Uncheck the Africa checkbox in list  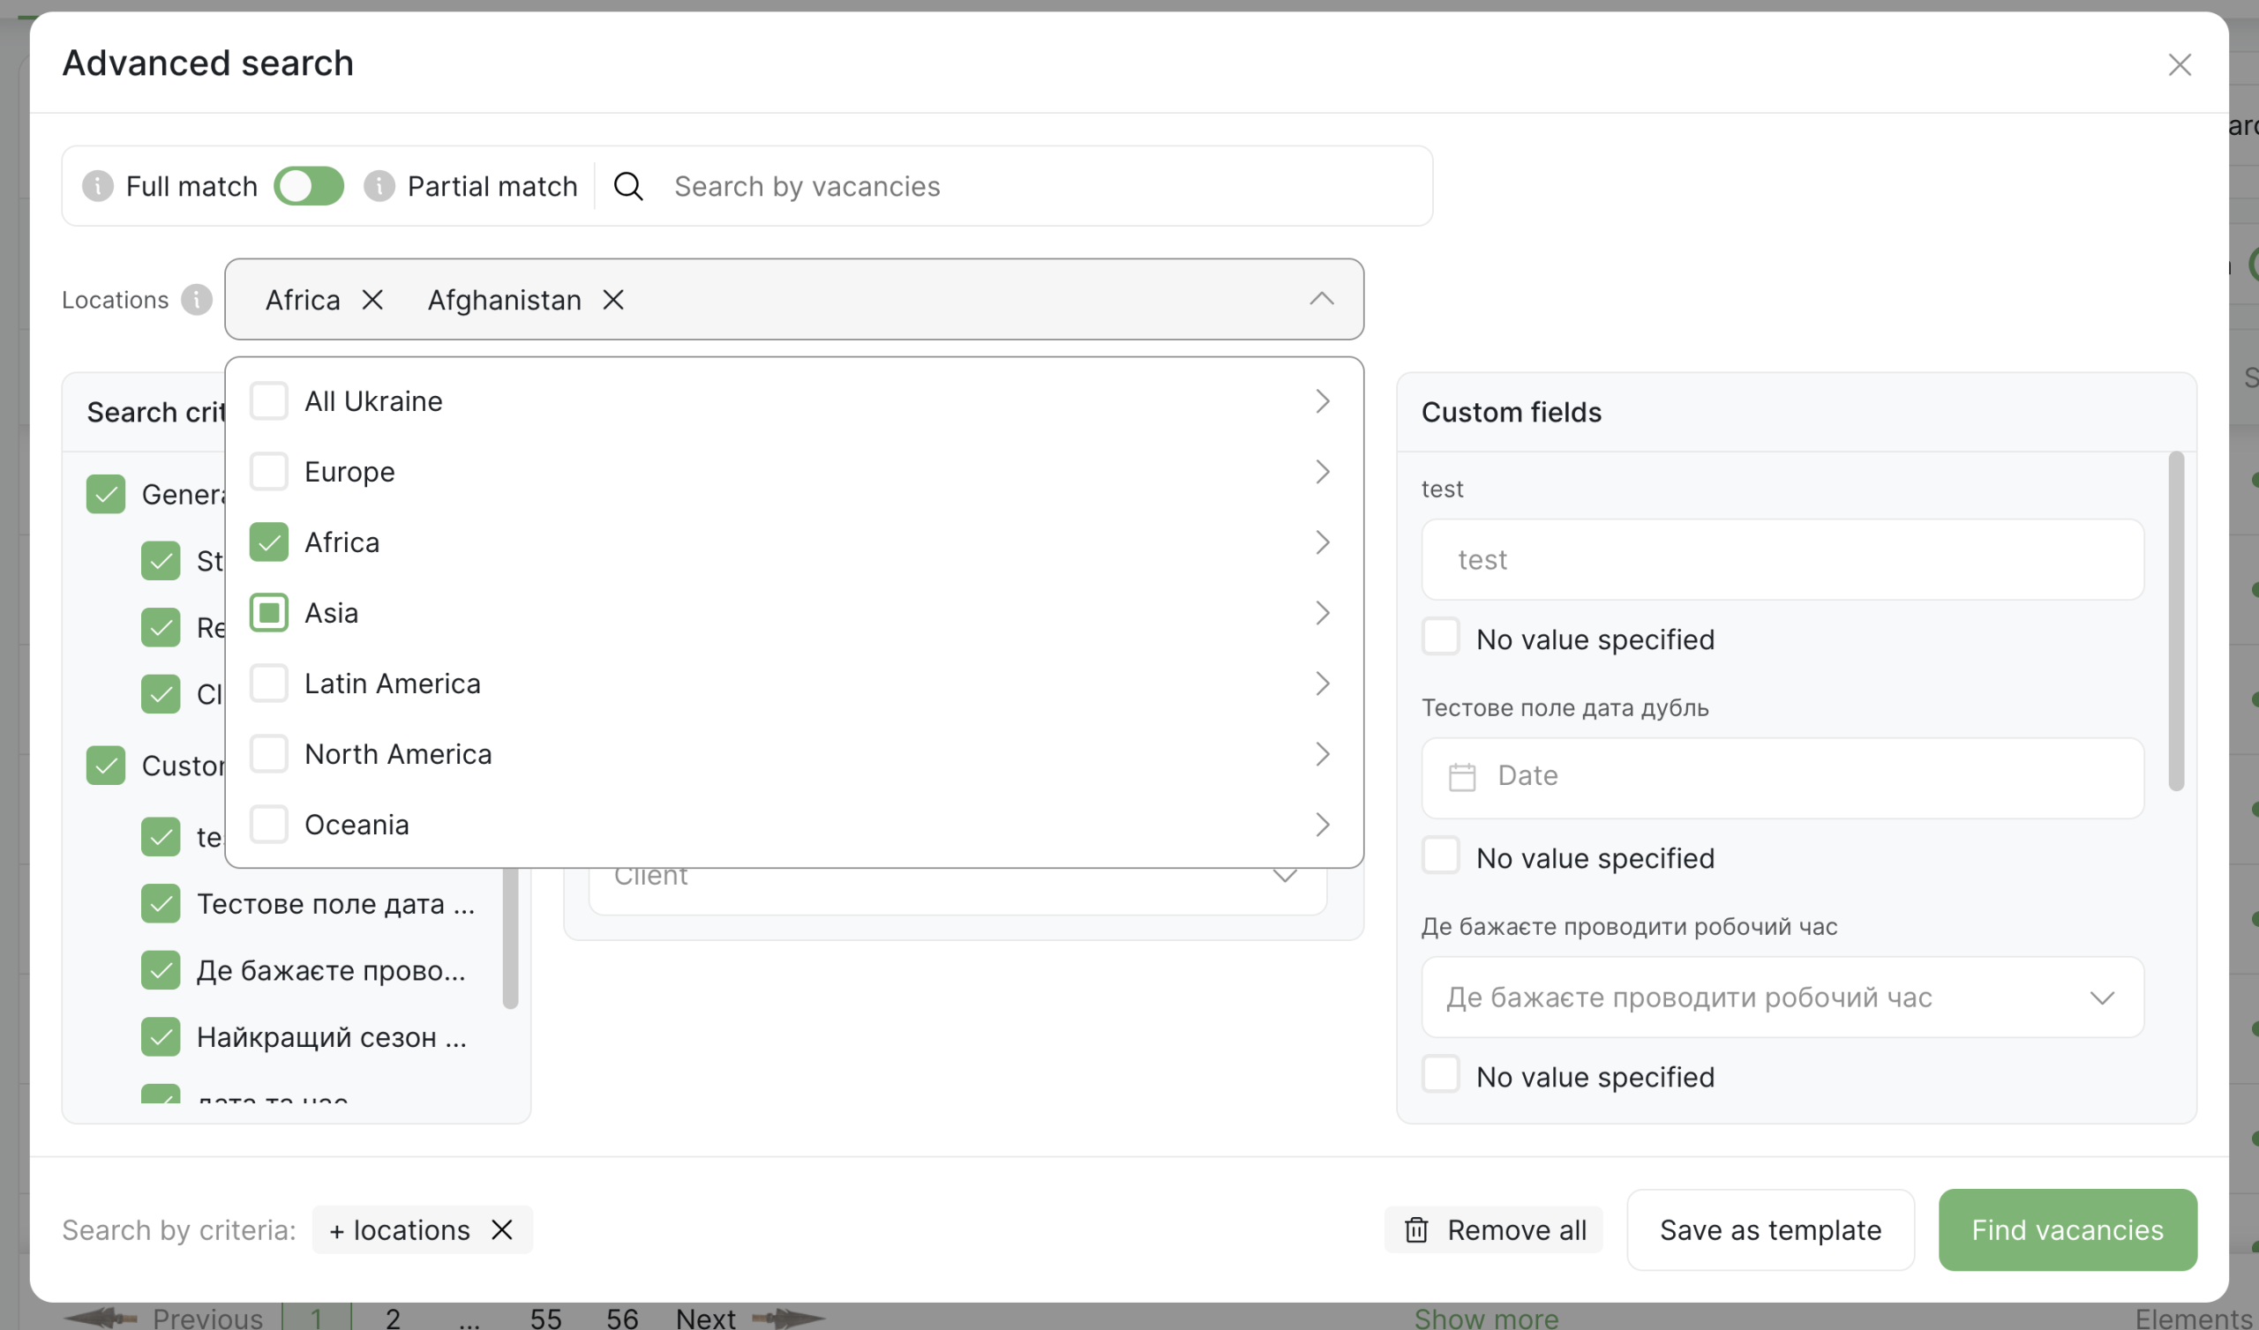pyautogui.click(x=269, y=543)
